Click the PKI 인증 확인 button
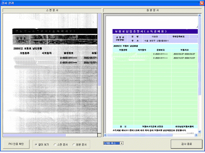Screen dimensions: 205x153 pyautogui.click(x=16, y=144)
